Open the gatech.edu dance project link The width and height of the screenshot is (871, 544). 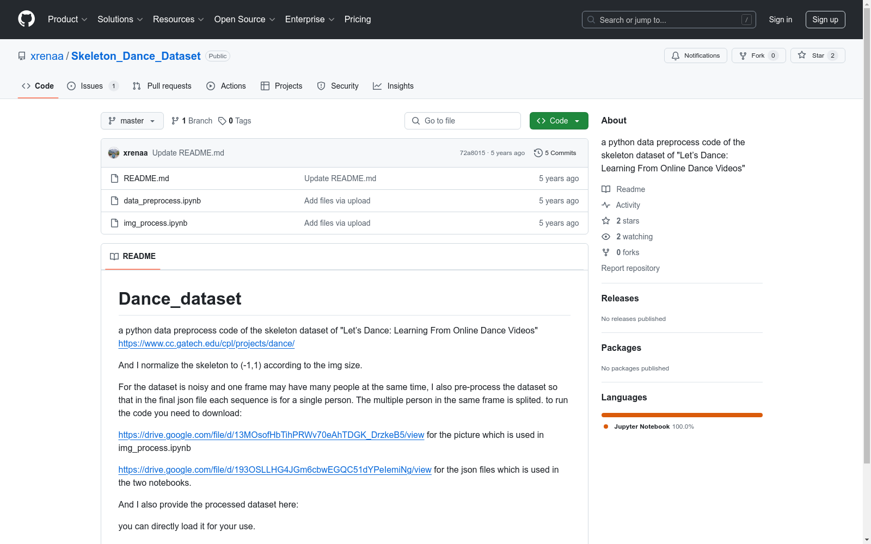[x=206, y=343]
